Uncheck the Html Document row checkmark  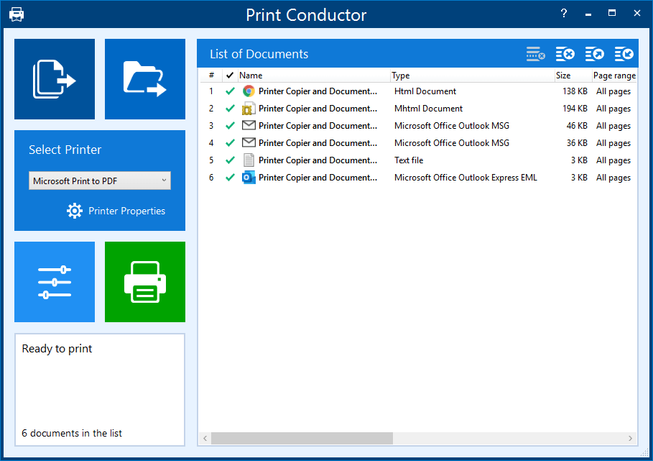230,91
